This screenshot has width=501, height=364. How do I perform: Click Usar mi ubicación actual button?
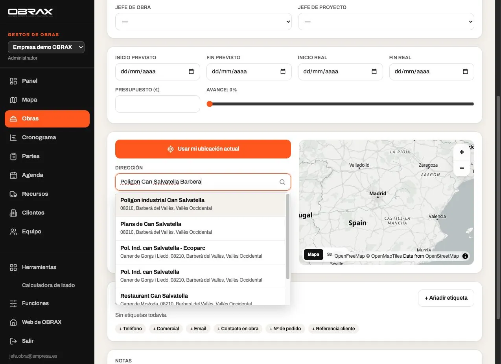click(203, 149)
